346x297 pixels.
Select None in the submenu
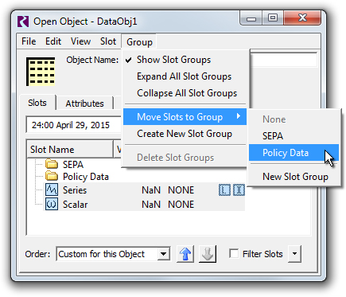point(294,119)
